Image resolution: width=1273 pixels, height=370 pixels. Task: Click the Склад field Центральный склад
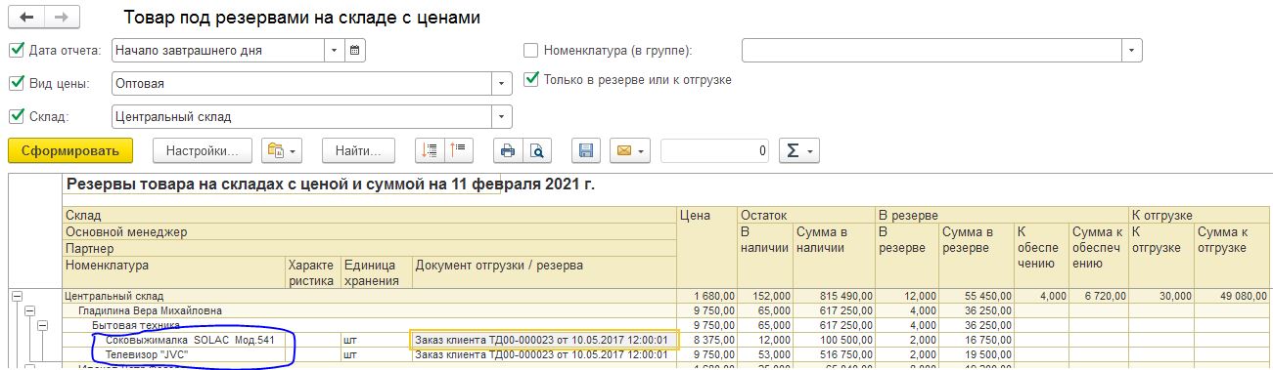(x=301, y=116)
